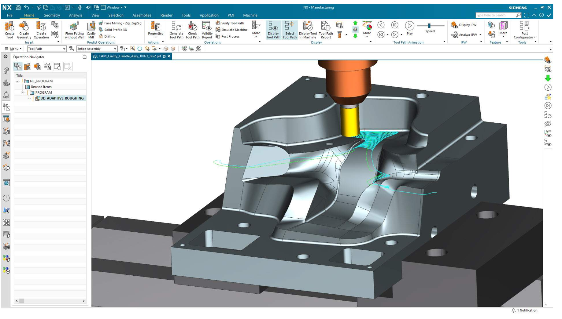Expand More in Feature group
The image size is (562, 319).
coord(503,29)
